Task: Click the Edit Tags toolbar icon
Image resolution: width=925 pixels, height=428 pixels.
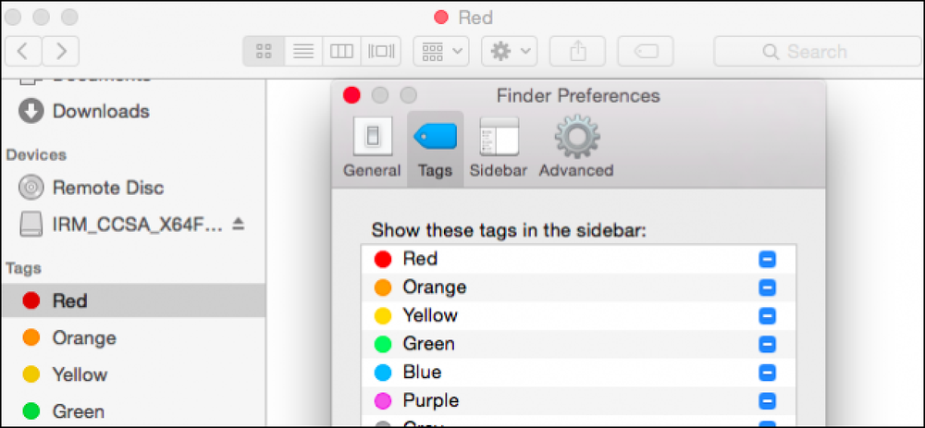Action: (646, 51)
